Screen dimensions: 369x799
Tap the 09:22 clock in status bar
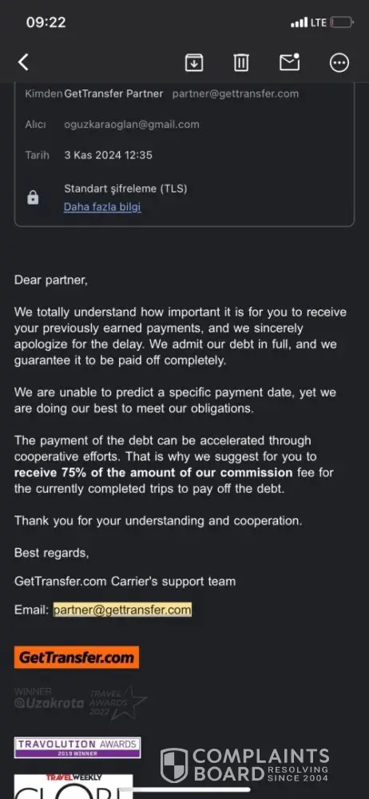pyautogui.click(x=46, y=22)
